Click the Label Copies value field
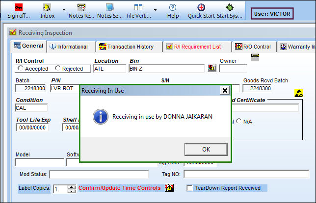The image size is (316, 203). tap(60, 189)
